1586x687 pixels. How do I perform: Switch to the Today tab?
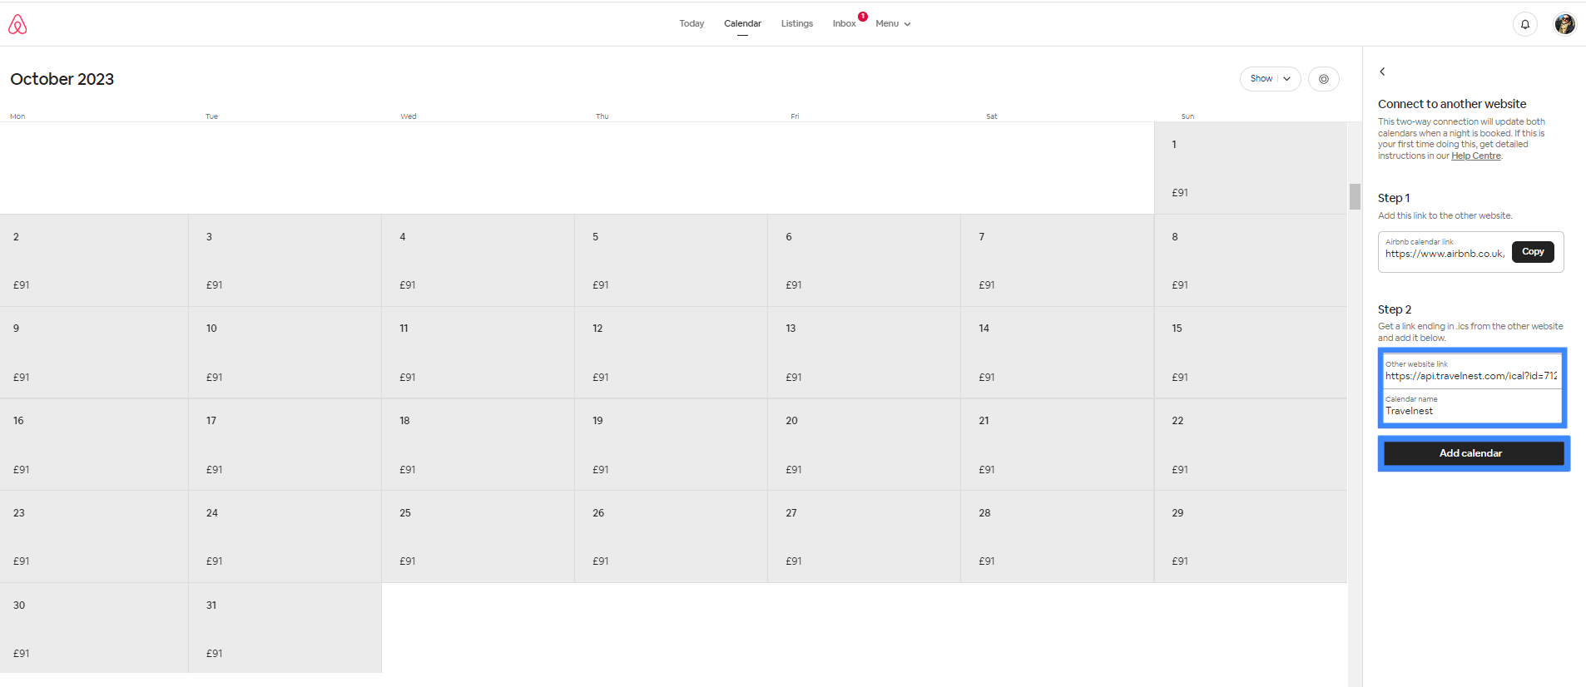691,24
